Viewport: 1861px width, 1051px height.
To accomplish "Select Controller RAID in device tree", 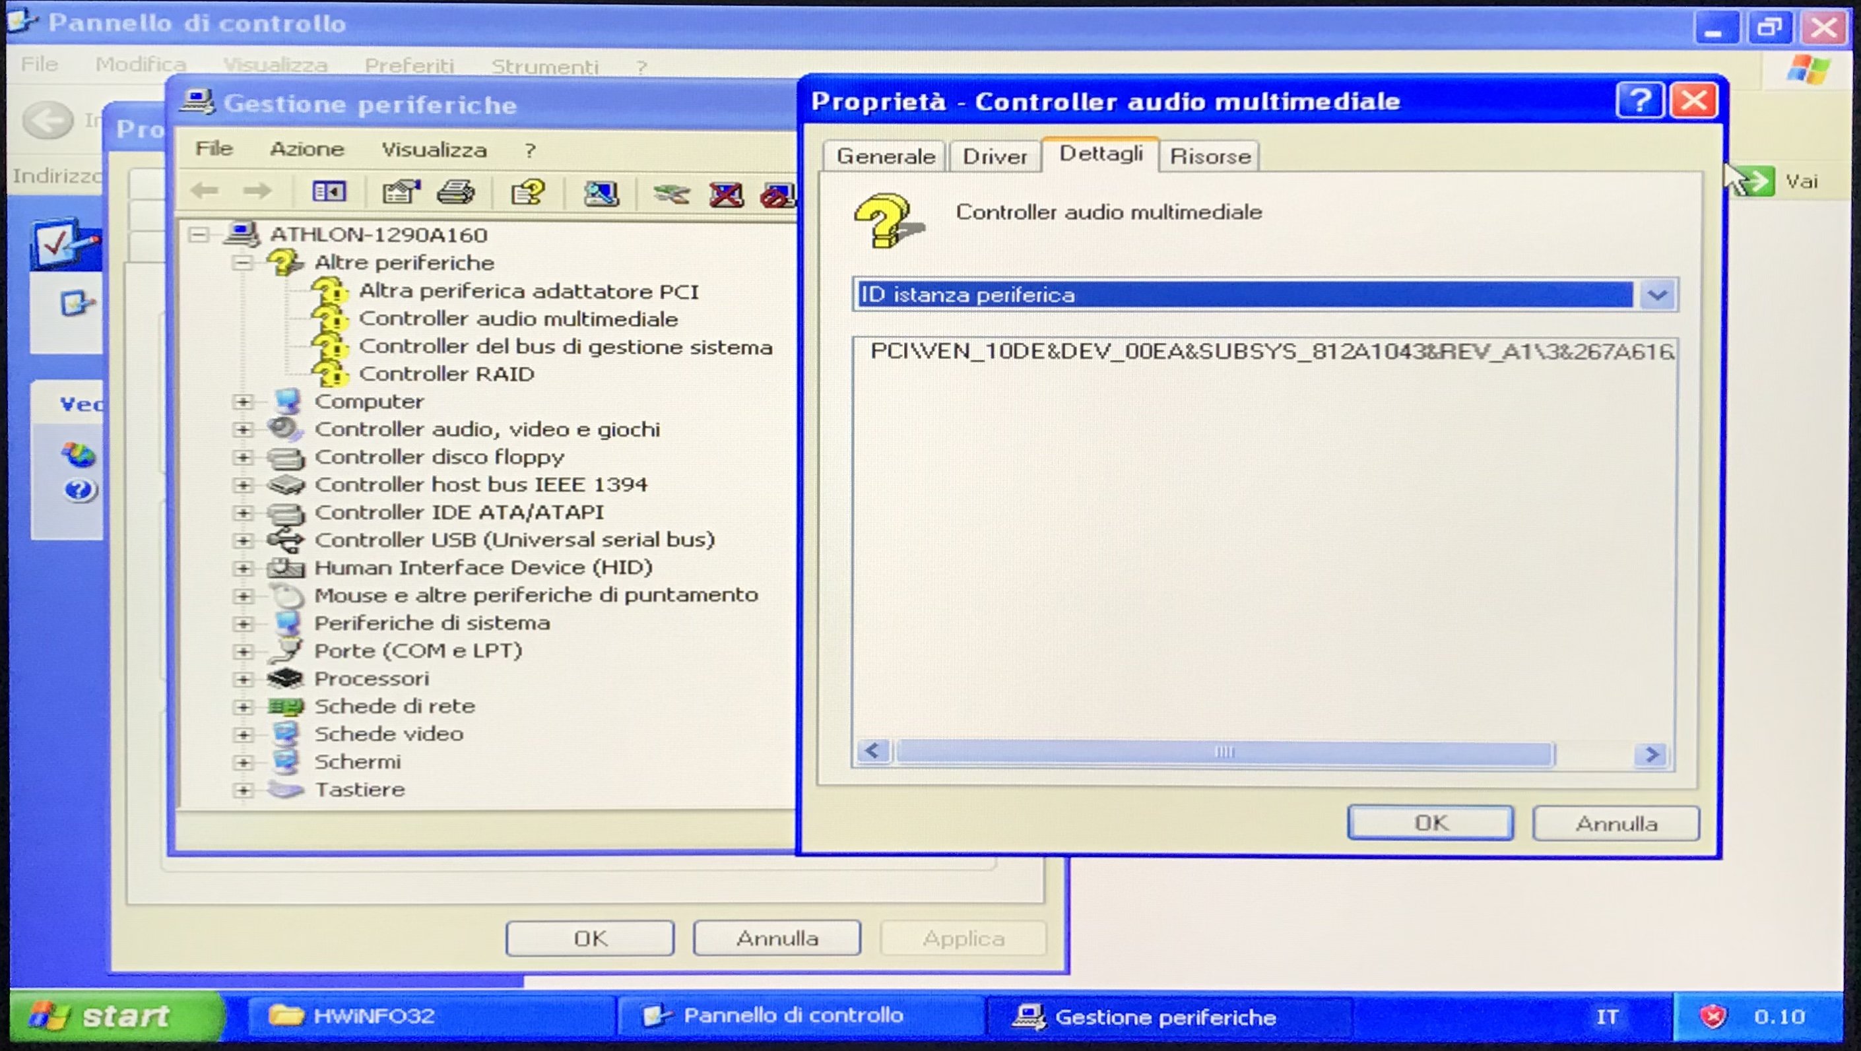I will 445,374.
